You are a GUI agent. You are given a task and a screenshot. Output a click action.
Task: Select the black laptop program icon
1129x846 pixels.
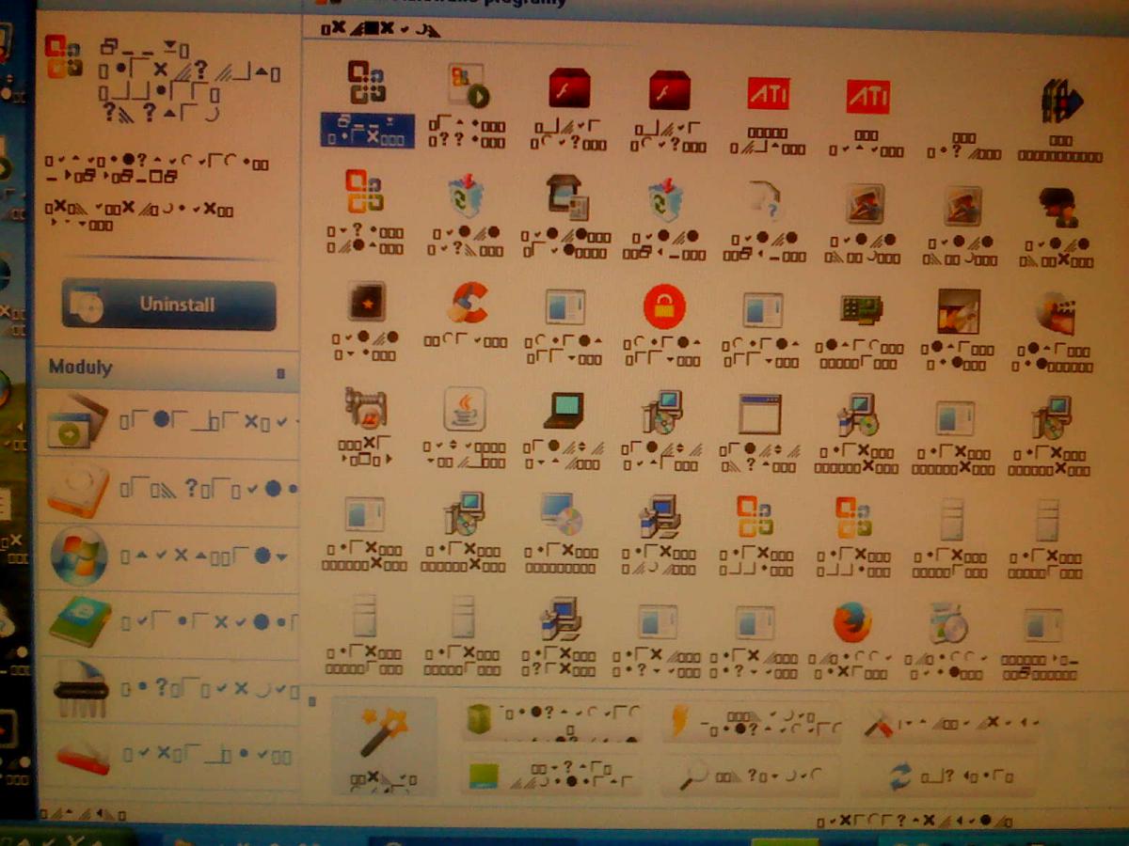564,411
